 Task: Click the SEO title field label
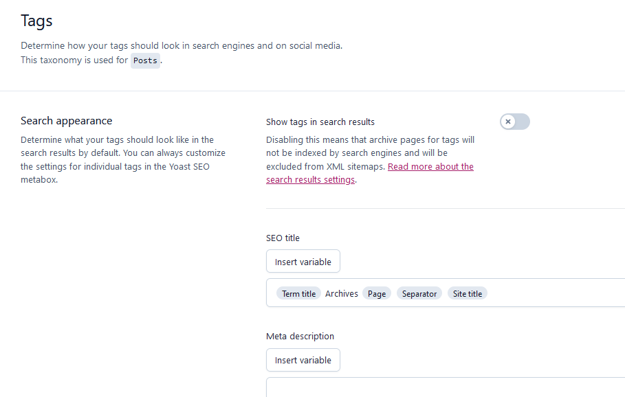click(283, 238)
